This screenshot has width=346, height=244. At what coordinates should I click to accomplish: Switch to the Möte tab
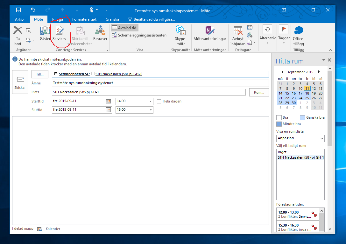(39, 19)
